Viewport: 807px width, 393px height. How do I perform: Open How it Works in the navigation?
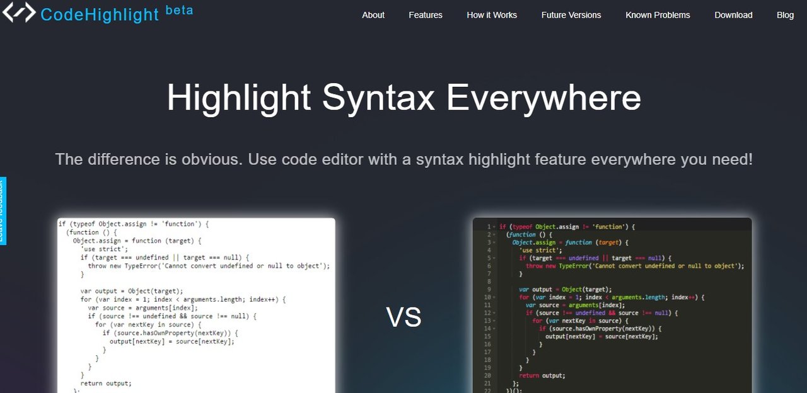pos(492,15)
